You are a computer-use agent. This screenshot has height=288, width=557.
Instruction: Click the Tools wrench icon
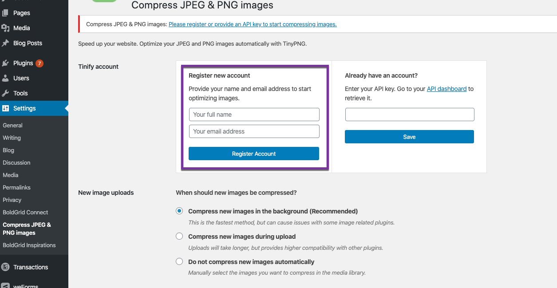(x=5, y=93)
